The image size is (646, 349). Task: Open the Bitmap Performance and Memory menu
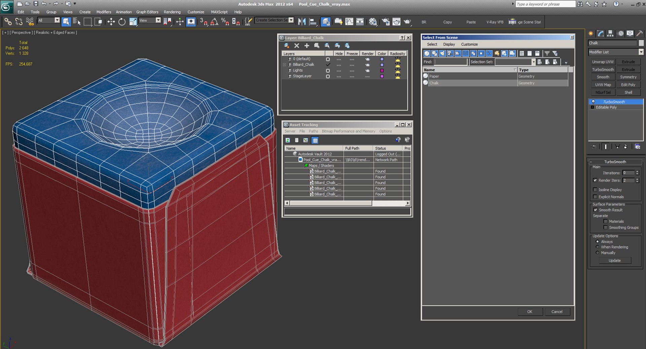point(348,131)
